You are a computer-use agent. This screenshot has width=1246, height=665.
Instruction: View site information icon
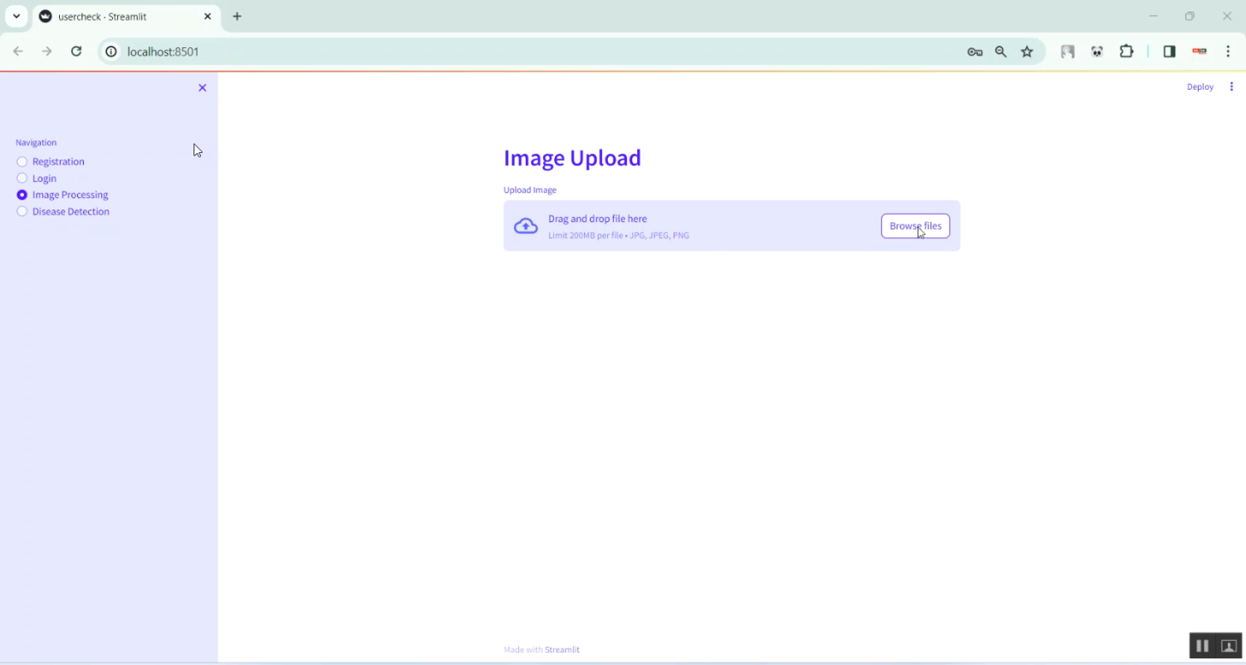[x=111, y=52]
